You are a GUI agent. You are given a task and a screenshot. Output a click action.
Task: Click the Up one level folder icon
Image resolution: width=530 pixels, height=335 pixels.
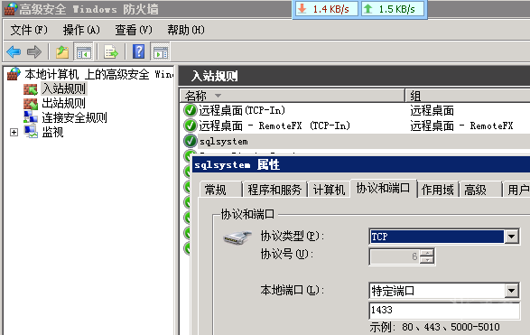[x=62, y=52]
